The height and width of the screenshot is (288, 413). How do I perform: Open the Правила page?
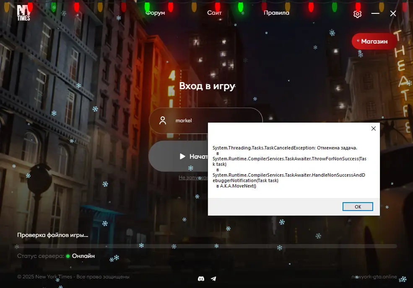click(276, 13)
